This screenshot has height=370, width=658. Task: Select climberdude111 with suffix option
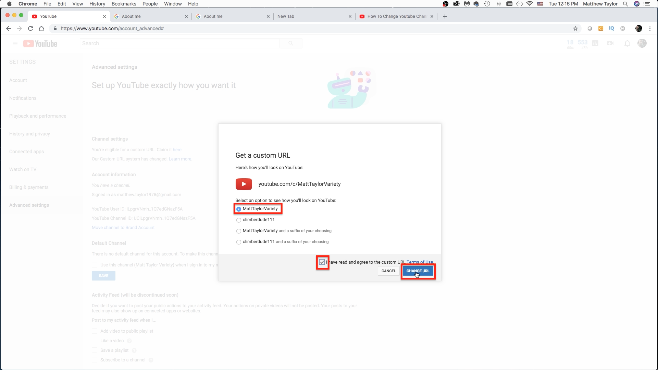tap(239, 242)
